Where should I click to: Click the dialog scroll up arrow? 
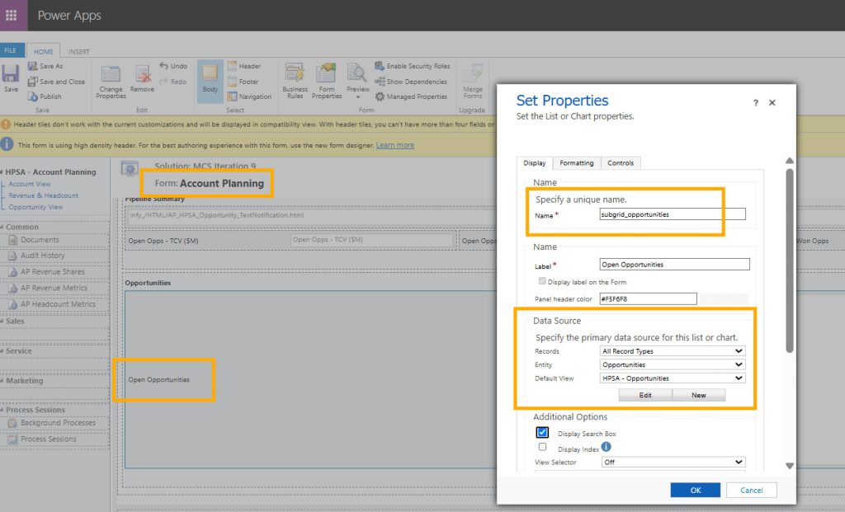pos(790,161)
